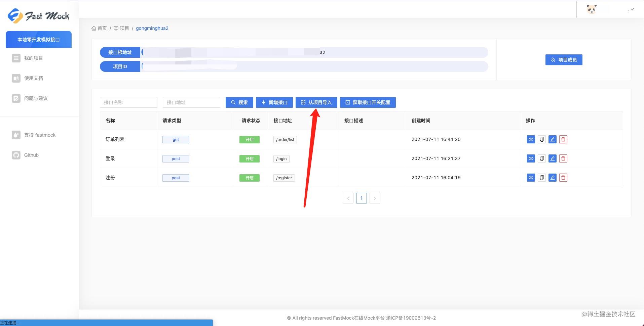
Task: Click the 请求状态 column header
Action: (x=251, y=121)
